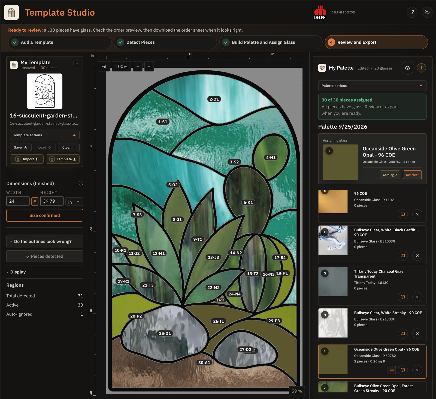Click swap icon on Oceanside Olive Green card
Image resolution: width=436 pixels, height=399 pixels.
coord(392,370)
